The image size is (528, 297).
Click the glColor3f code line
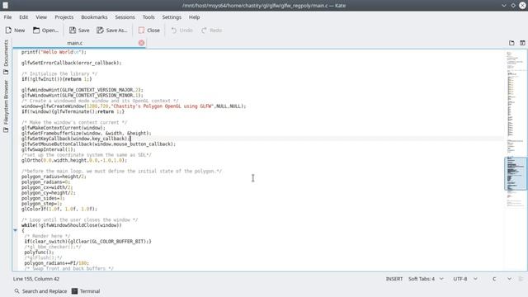[x=59, y=209]
